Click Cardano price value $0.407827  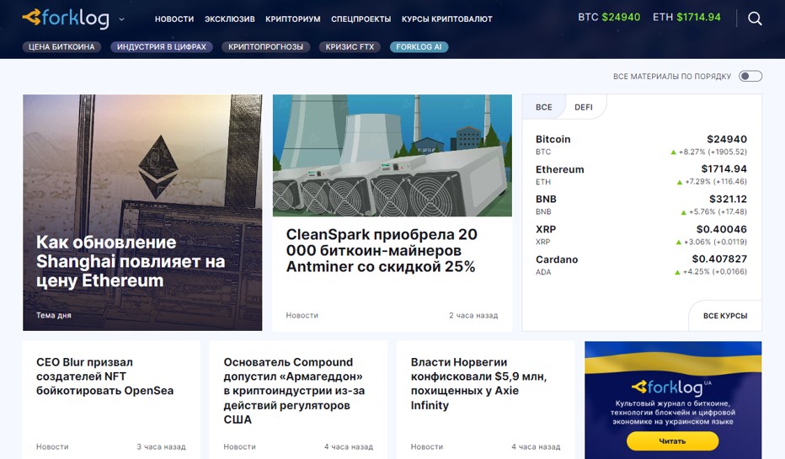click(x=719, y=259)
